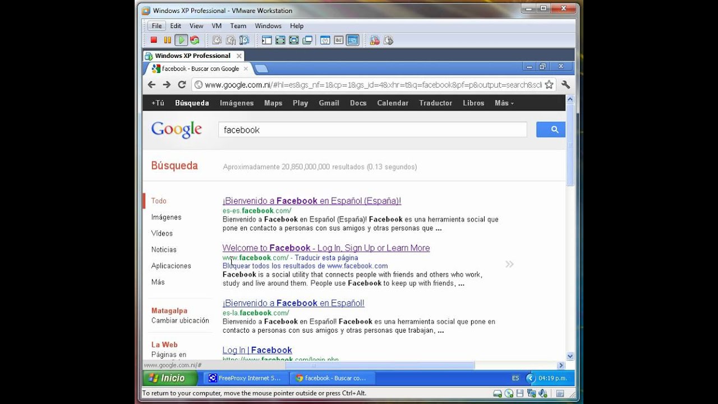Viewport: 718px width, 404px height.
Task: Click the Google search box containing facebook
Action: pos(372,130)
